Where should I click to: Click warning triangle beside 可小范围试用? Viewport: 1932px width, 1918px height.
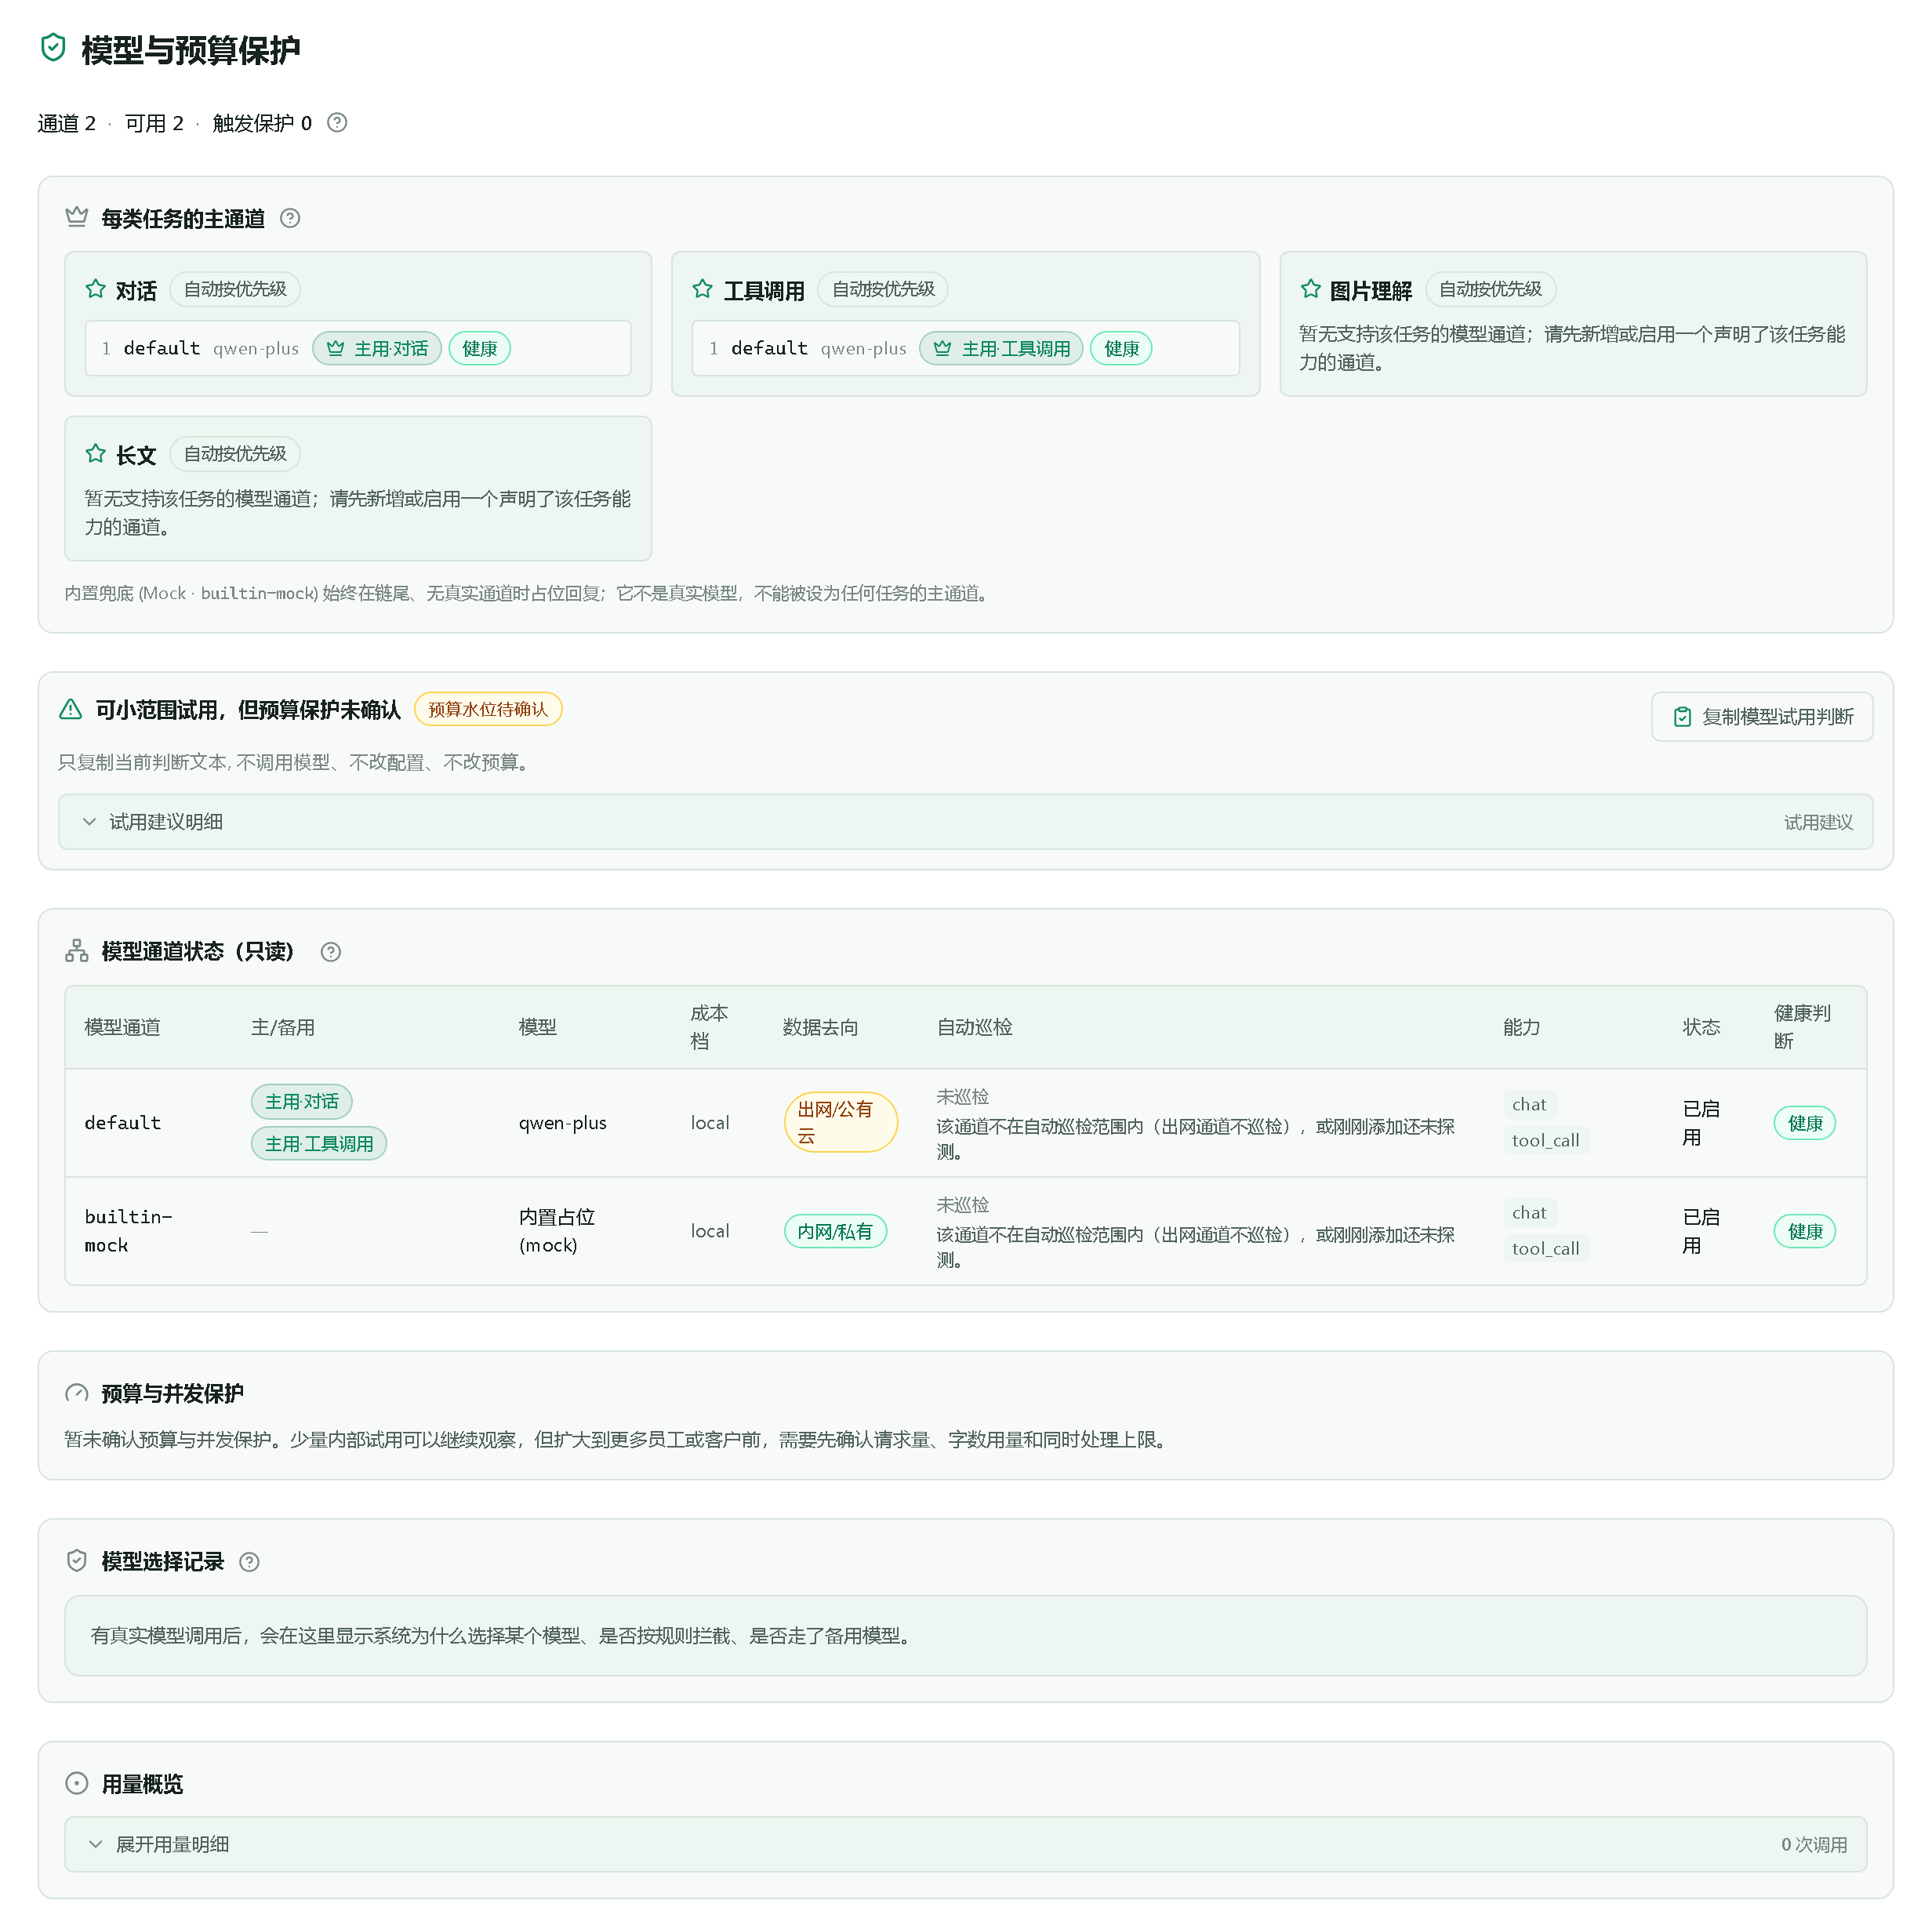pyautogui.click(x=71, y=709)
